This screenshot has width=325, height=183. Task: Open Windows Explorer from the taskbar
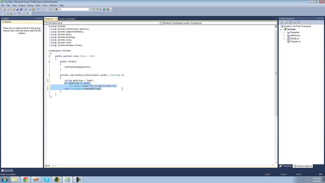15,180
